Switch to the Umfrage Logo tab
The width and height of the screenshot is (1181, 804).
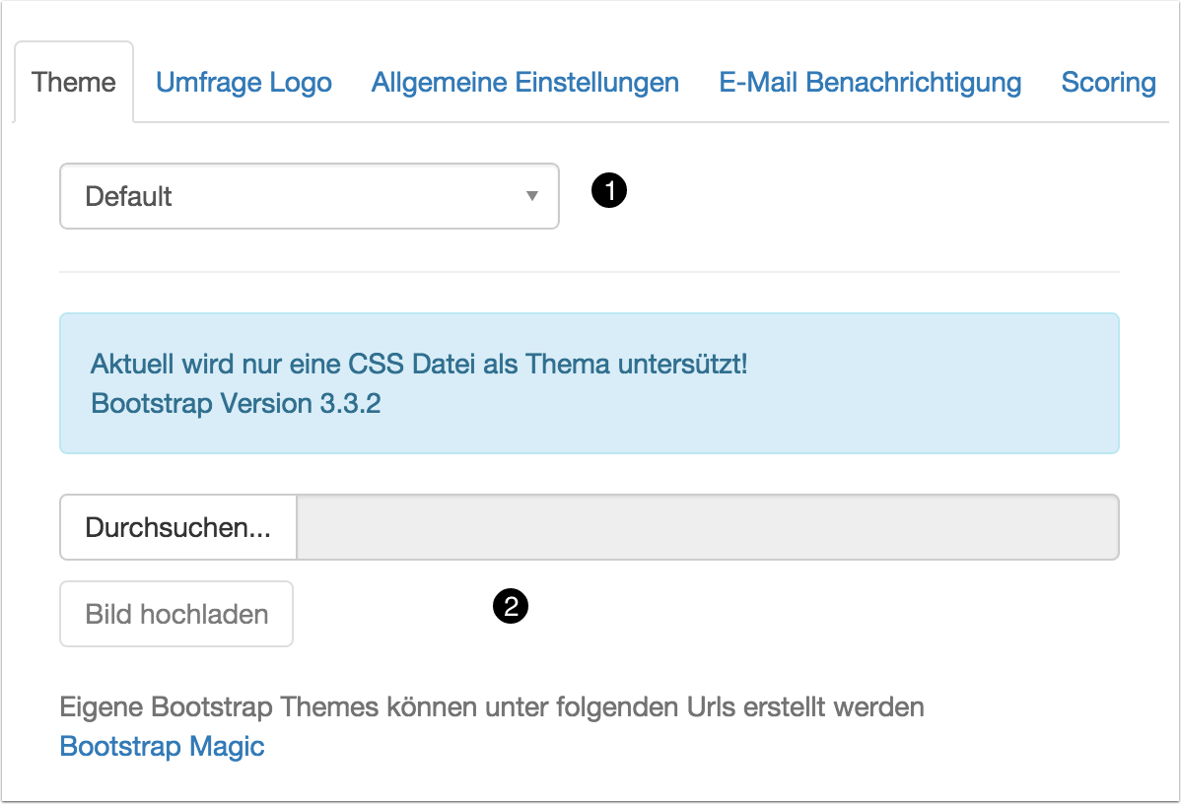pyautogui.click(x=243, y=82)
